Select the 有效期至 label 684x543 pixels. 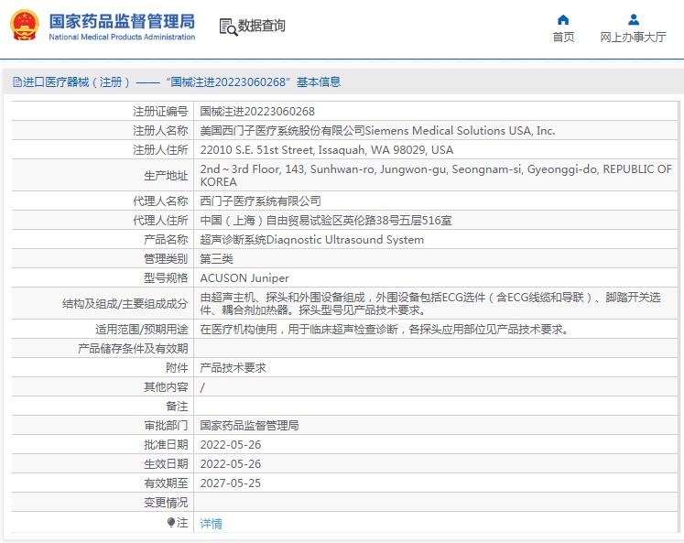167,483
